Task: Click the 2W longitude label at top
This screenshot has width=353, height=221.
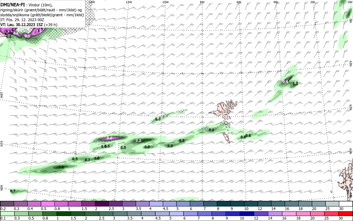Action: (312, 2)
